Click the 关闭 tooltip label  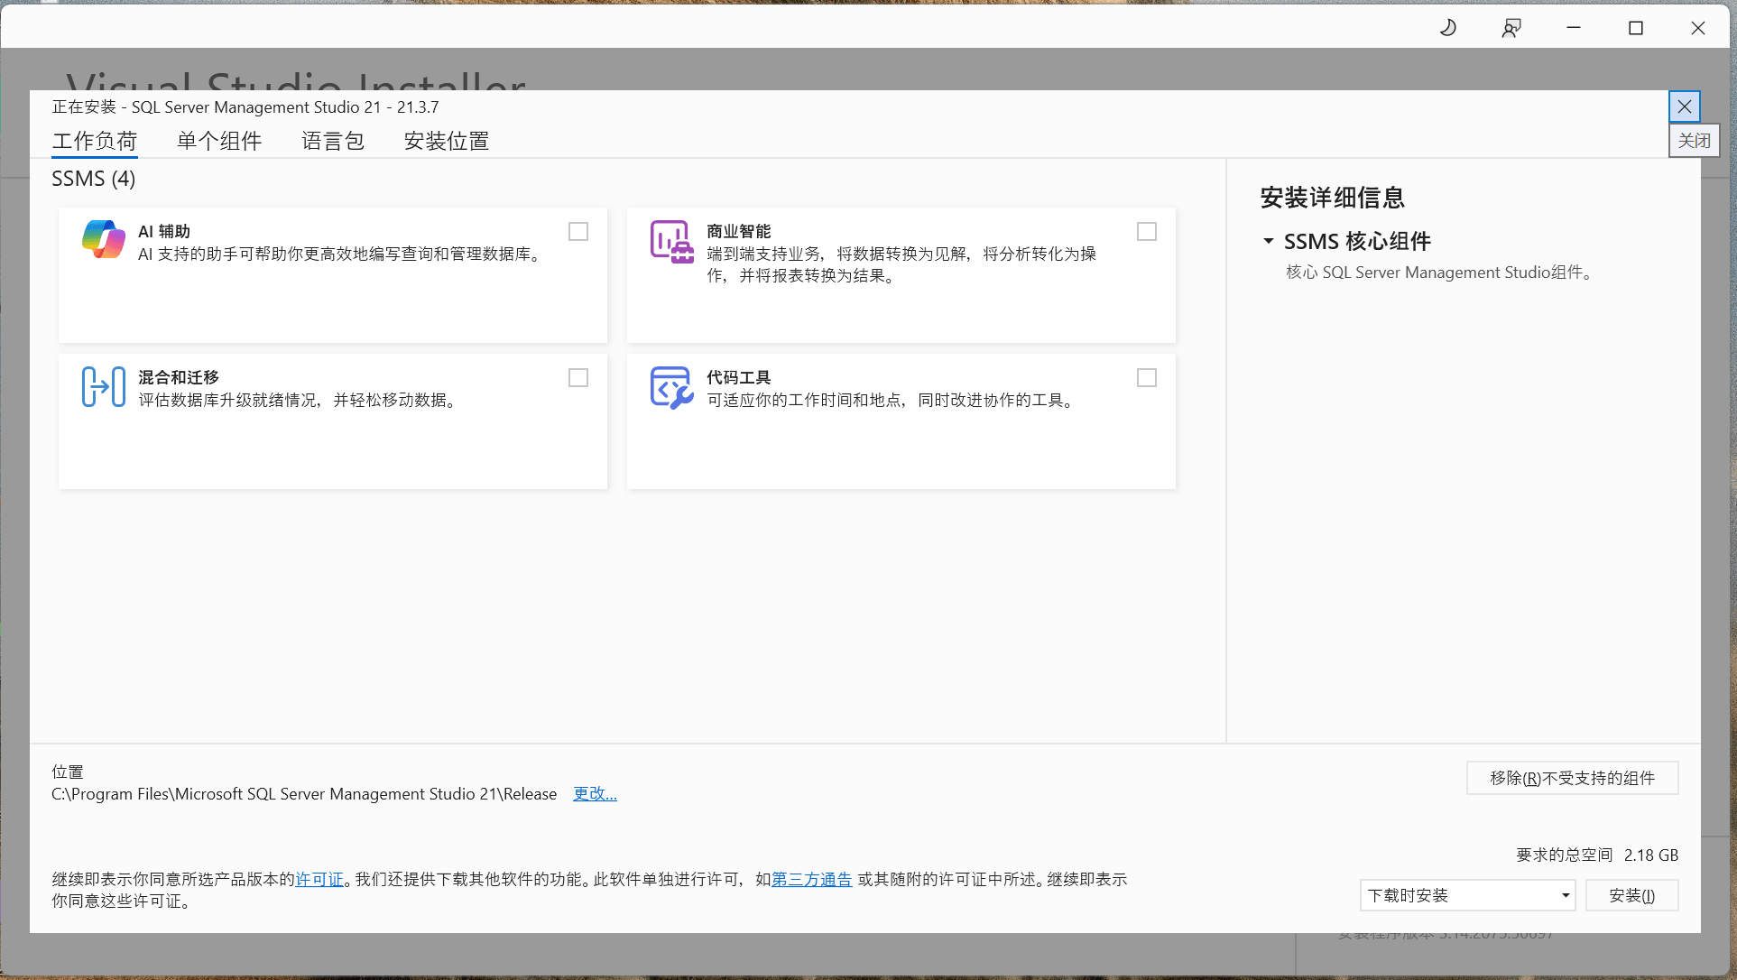click(x=1695, y=141)
